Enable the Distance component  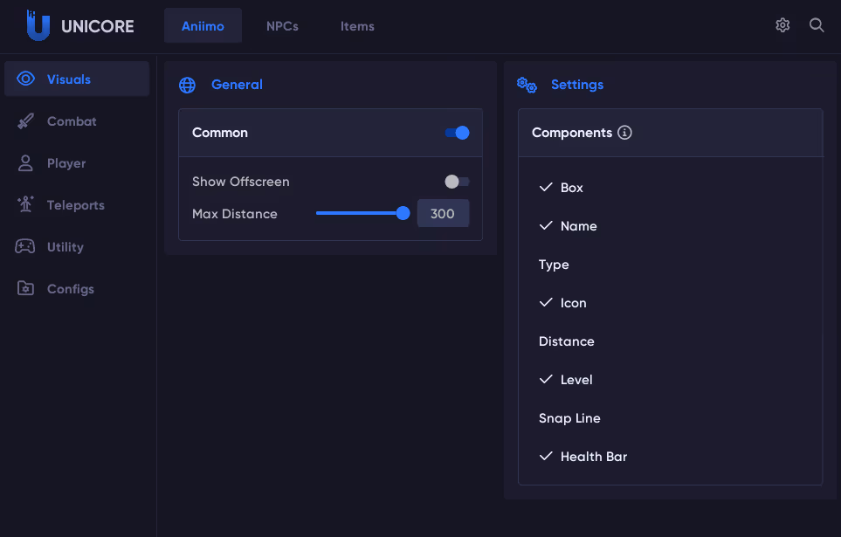point(567,341)
